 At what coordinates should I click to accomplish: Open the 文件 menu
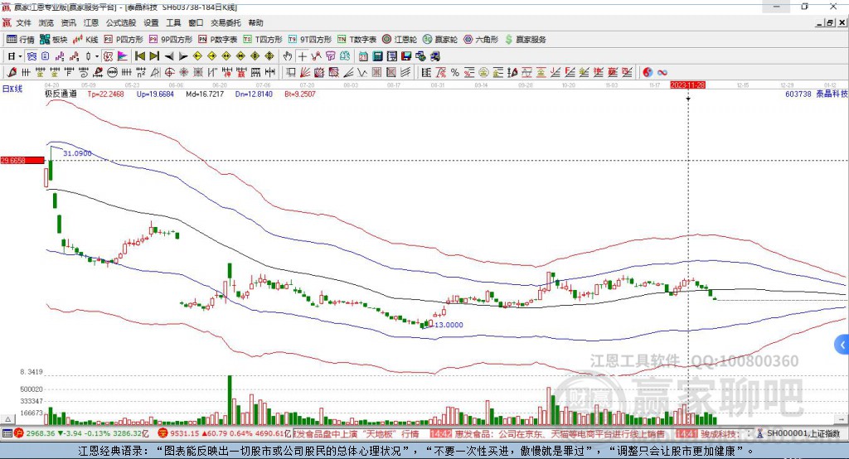23,22
